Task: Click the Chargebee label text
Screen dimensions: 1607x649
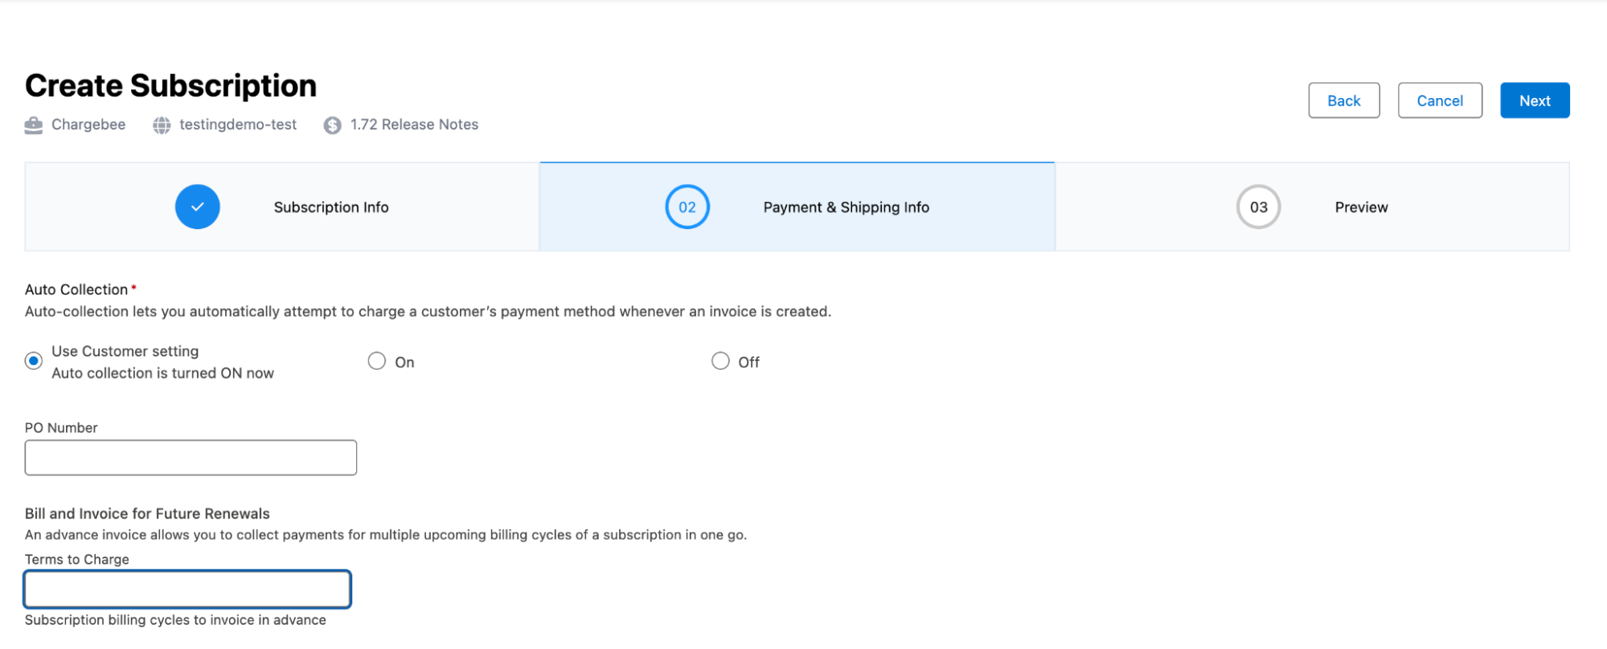Action: (x=88, y=125)
